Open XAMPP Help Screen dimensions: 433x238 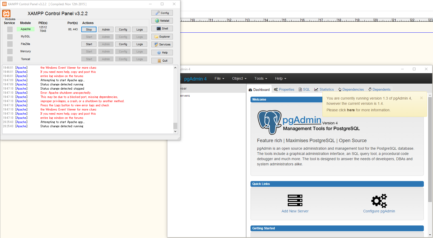[x=162, y=53]
